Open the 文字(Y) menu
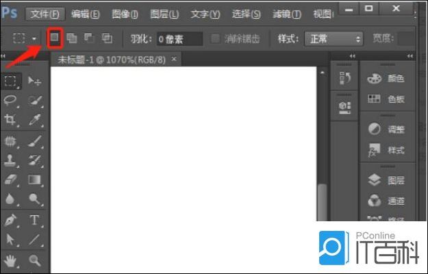The image size is (428, 274). click(x=205, y=14)
